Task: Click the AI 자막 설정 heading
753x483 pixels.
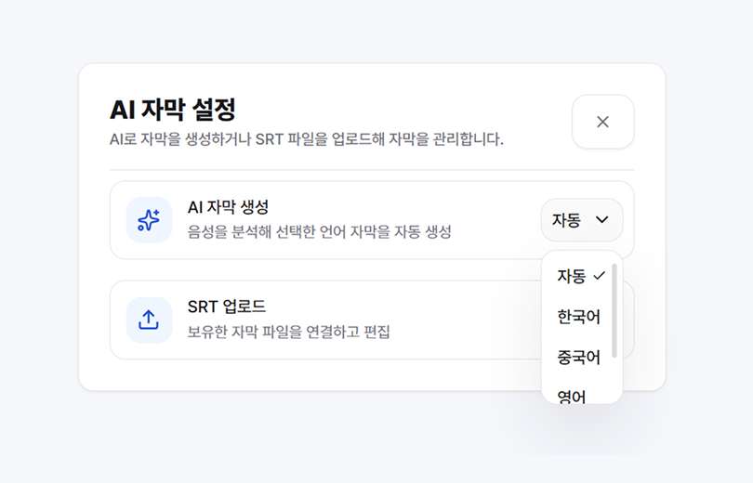Action: tap(173, 110)
